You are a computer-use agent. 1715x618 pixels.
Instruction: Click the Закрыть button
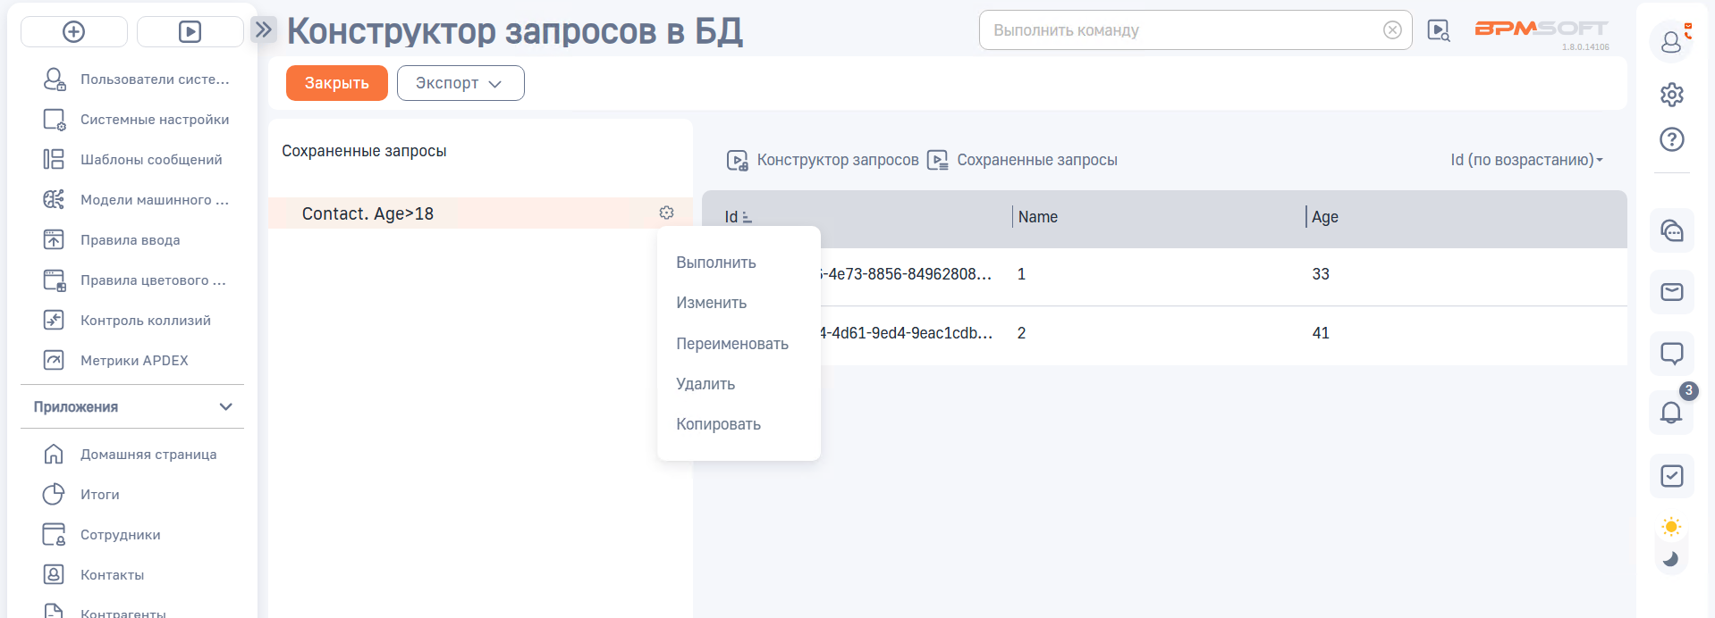pyautogui.click(x=337, y=83)
